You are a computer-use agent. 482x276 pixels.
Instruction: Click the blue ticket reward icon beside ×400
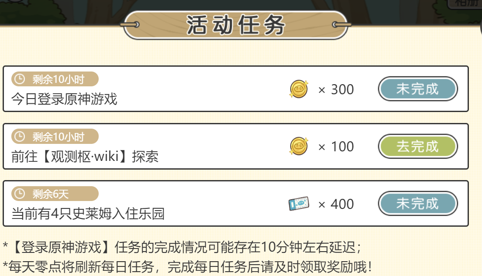click(299, 204)
